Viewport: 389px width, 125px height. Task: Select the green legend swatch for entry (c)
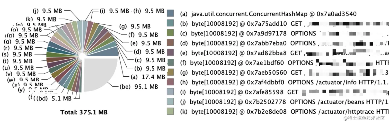click(x=170, y=33)
